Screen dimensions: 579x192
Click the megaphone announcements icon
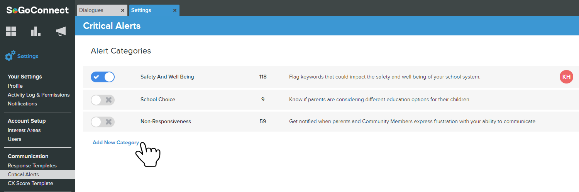pyautogui.click(x=61, y=32)
